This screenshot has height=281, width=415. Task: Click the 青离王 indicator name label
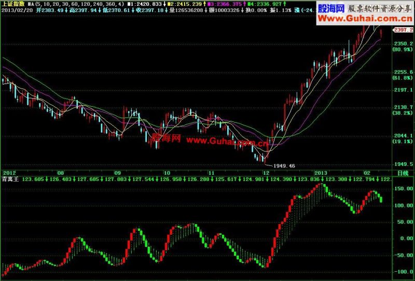coord(10,179)
